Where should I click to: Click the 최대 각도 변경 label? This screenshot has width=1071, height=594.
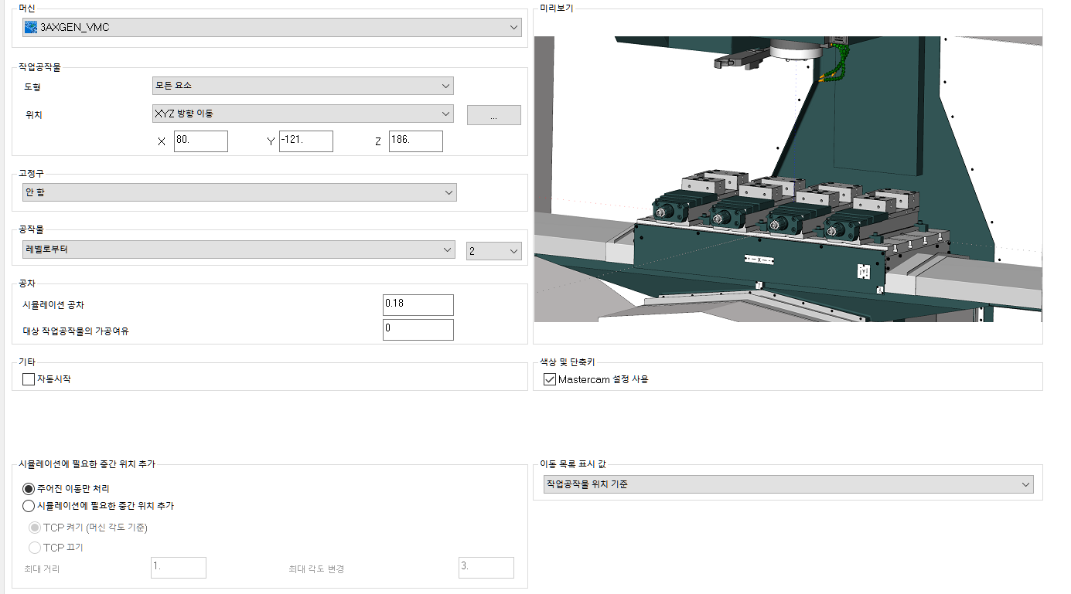pos(316,569)
